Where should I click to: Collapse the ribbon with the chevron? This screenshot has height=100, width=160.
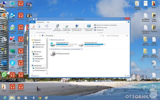pos(126,22)
